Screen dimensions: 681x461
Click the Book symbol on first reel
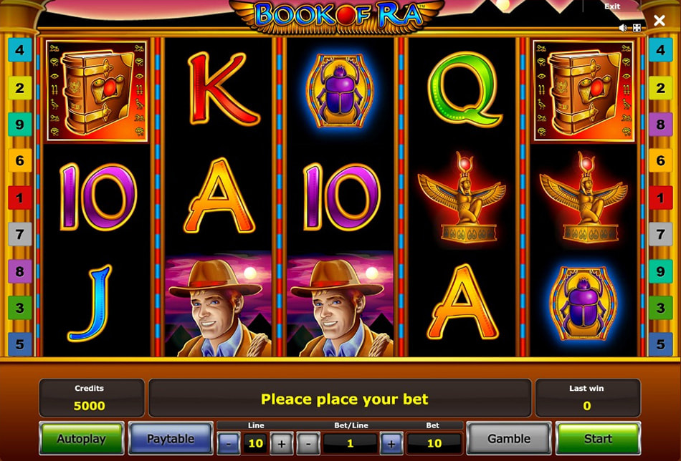tap(97, 91)
